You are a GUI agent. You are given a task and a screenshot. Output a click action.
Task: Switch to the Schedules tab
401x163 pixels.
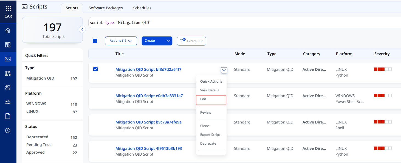coord(142,8)
